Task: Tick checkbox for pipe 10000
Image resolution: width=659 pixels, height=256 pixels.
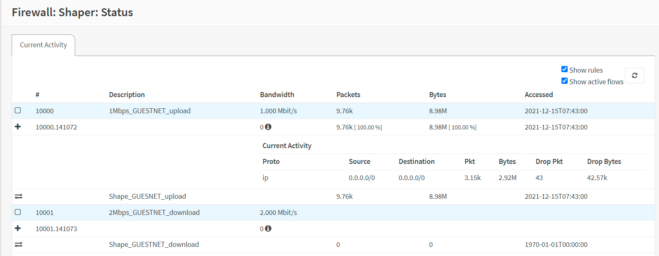Action: tap(18, 110)
